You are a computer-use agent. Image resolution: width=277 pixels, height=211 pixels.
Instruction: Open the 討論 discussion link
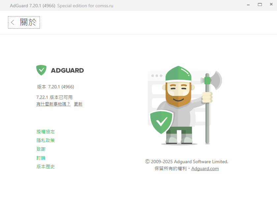(41, 158)
